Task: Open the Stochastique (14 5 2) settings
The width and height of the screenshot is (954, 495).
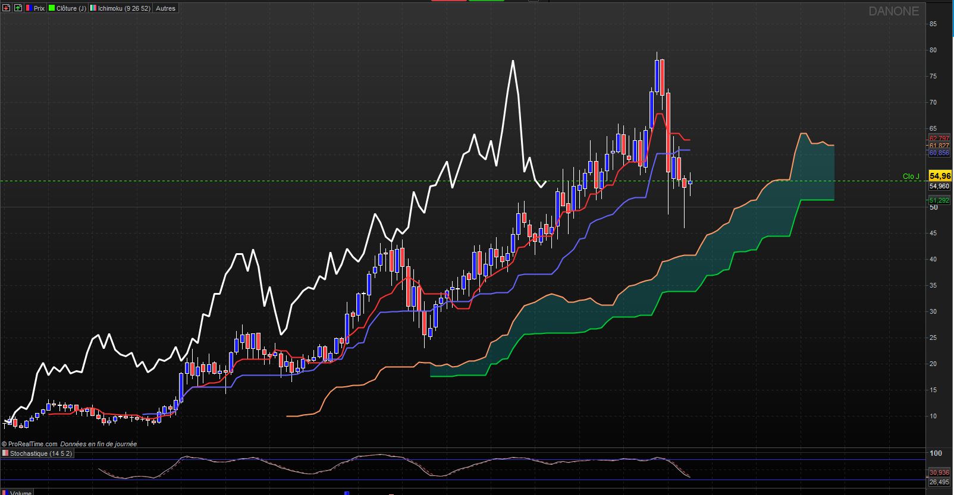Action: (37, 453)
